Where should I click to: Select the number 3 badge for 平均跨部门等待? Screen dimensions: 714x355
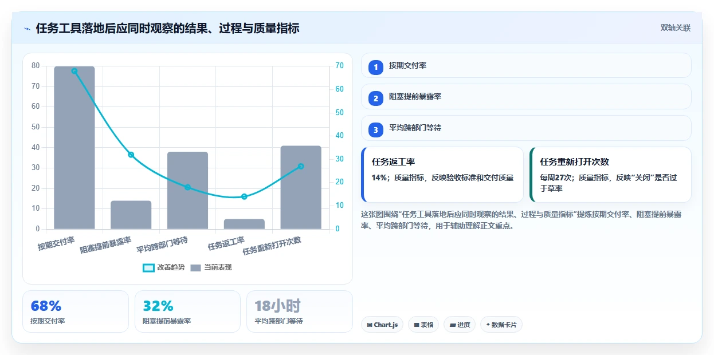(376, 130)
